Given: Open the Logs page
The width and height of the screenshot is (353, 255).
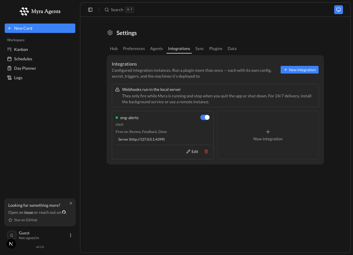Looking at the screenshot, I should click(x=40, y=78).
